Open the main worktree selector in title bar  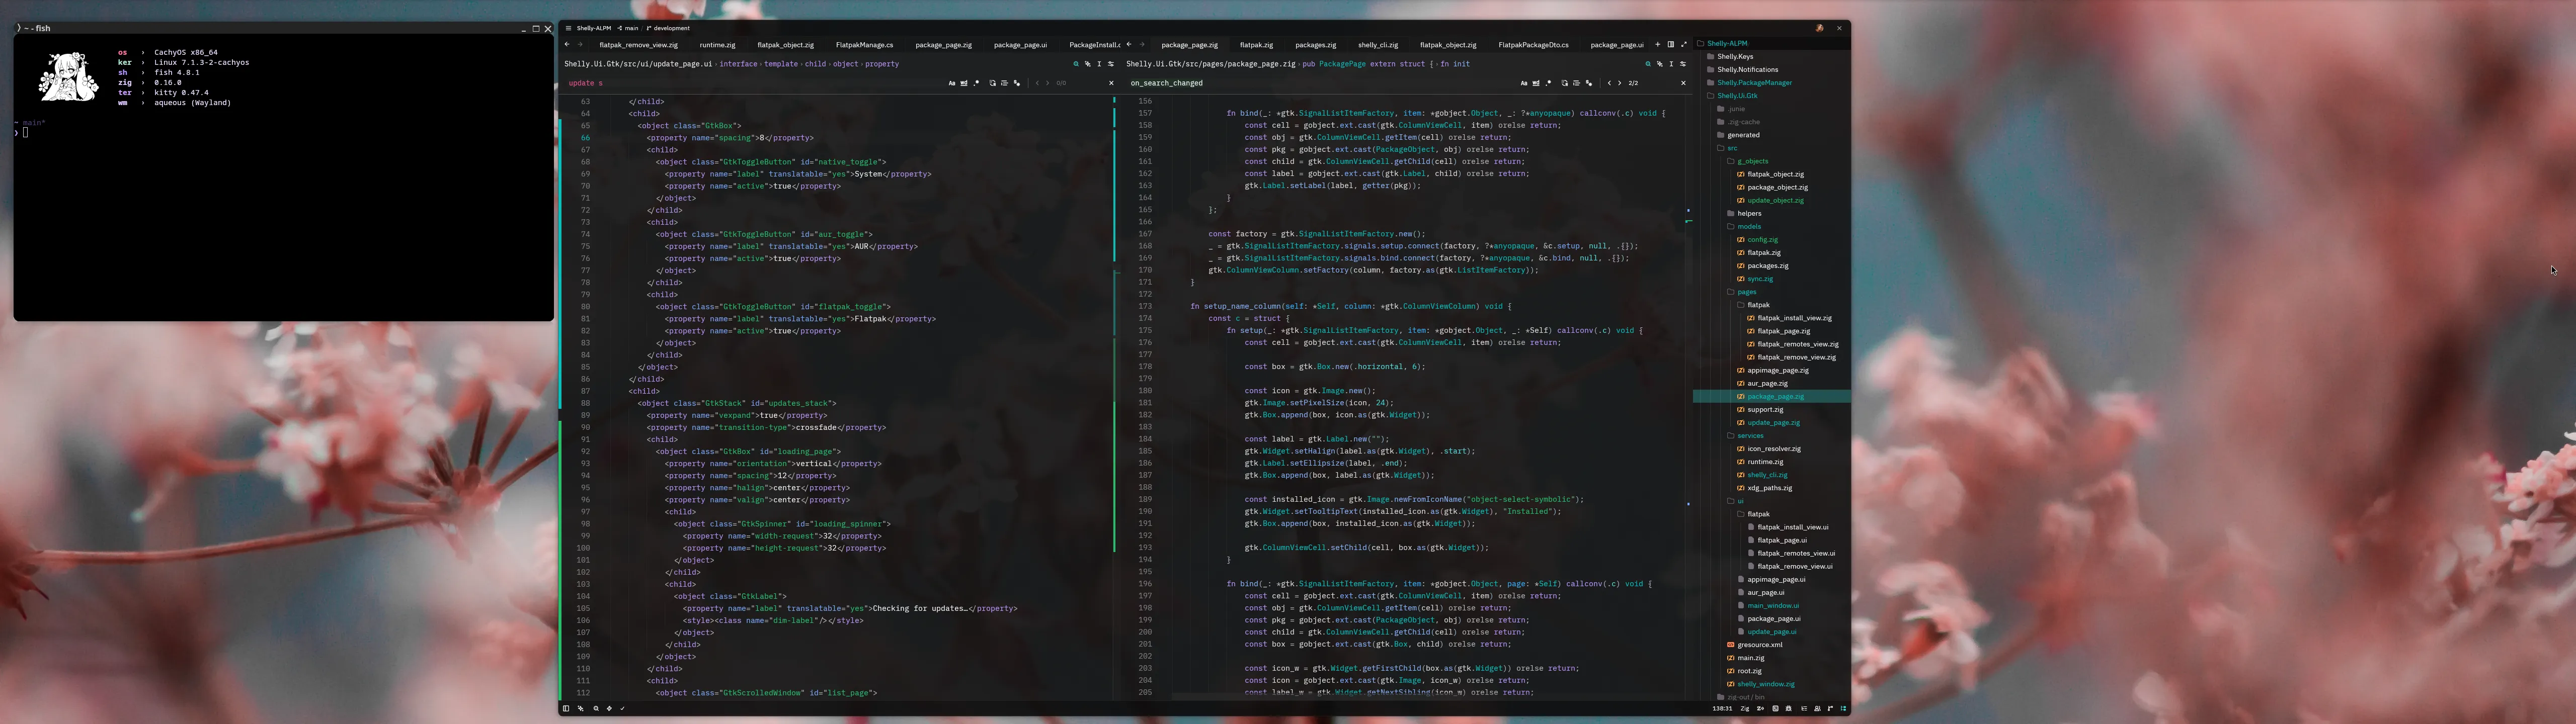(x=628, y=28)
